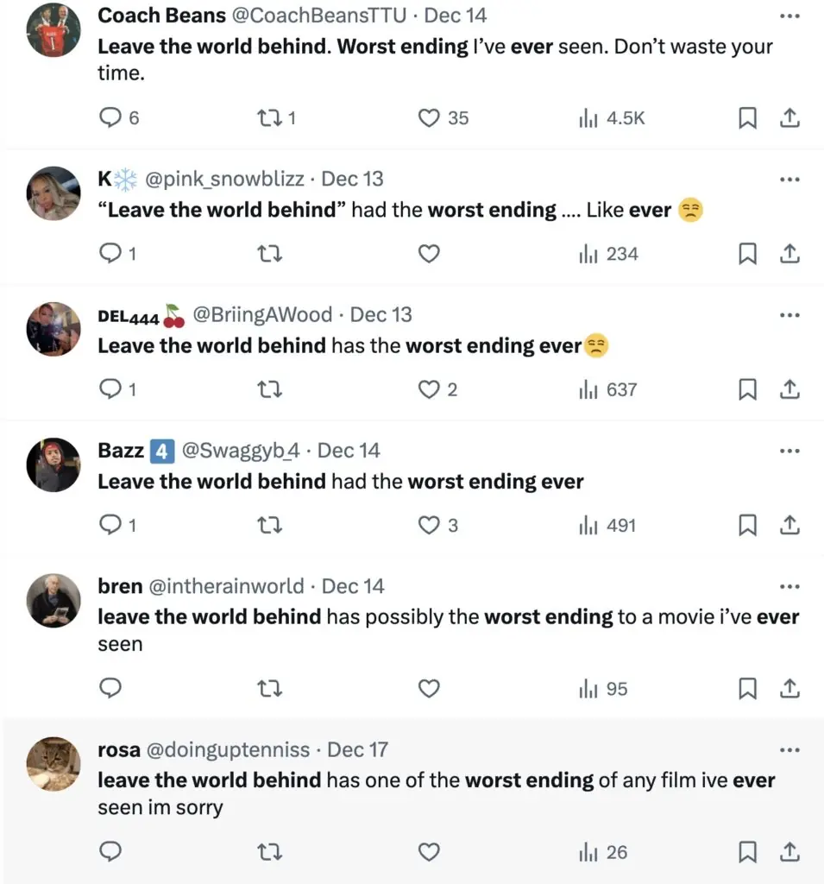Viewport: 824px width, 884px height.
Task: Click rosa's cat avatar
Action: pos(53,764)
